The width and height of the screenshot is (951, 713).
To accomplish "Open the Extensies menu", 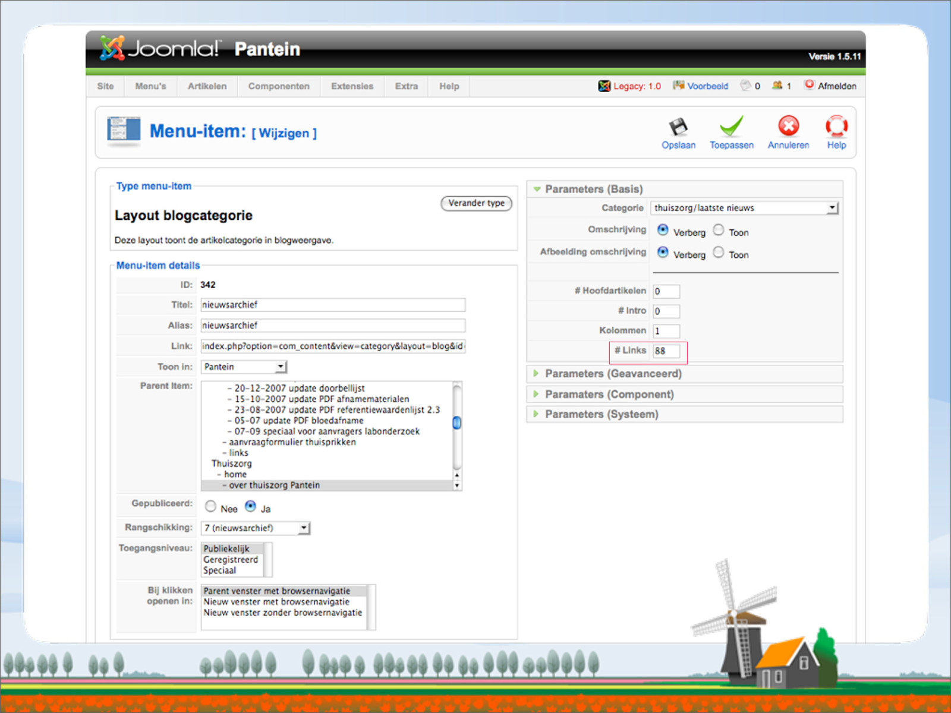I will coord(352,86).
